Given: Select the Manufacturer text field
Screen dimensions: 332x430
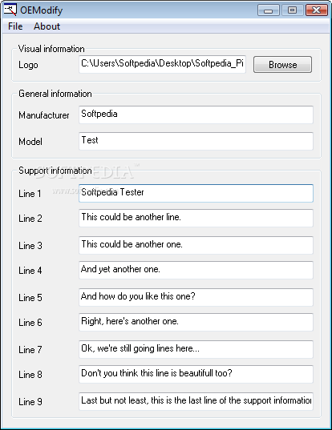Looking at the screenshot, I should click(x=196, y=115).
